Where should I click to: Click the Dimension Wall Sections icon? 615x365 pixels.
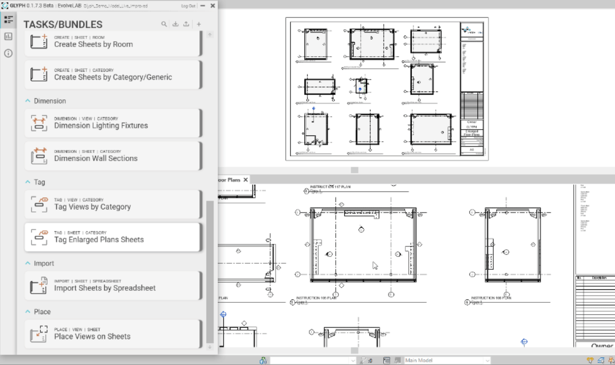pyautogui.click(x=39, y=155)
